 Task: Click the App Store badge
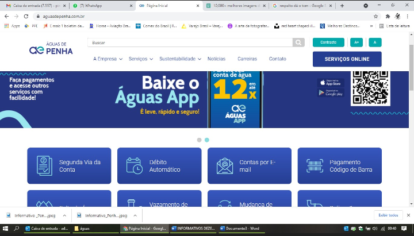click(x=331, y=83)
